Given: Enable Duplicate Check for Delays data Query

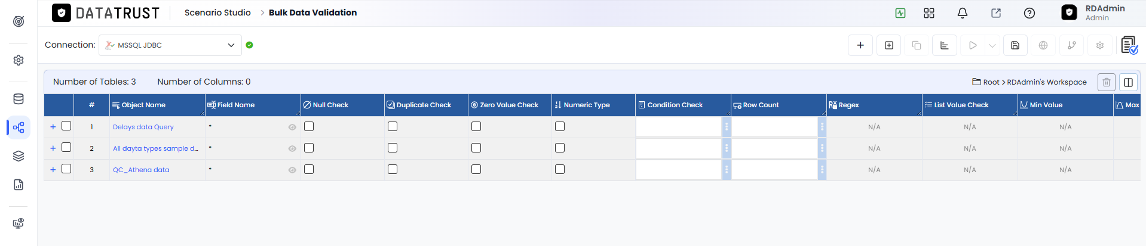Looking at the screenshot, I should click(x=393, y=126).
